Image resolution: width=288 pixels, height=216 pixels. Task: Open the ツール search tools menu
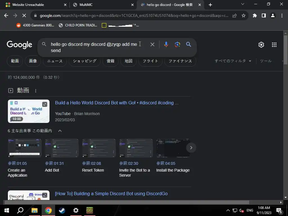click(266, 61)
